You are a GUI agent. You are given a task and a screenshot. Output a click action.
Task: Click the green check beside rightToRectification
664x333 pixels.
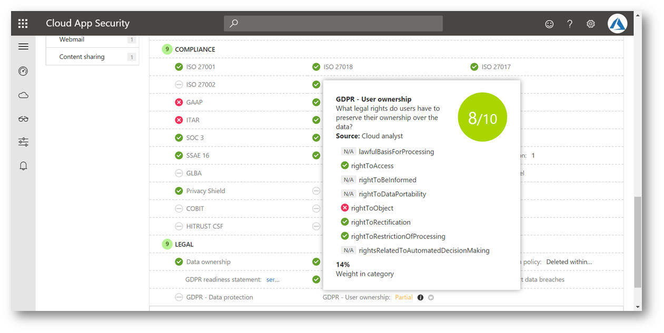pyautogui.click(x=345, y=222)
